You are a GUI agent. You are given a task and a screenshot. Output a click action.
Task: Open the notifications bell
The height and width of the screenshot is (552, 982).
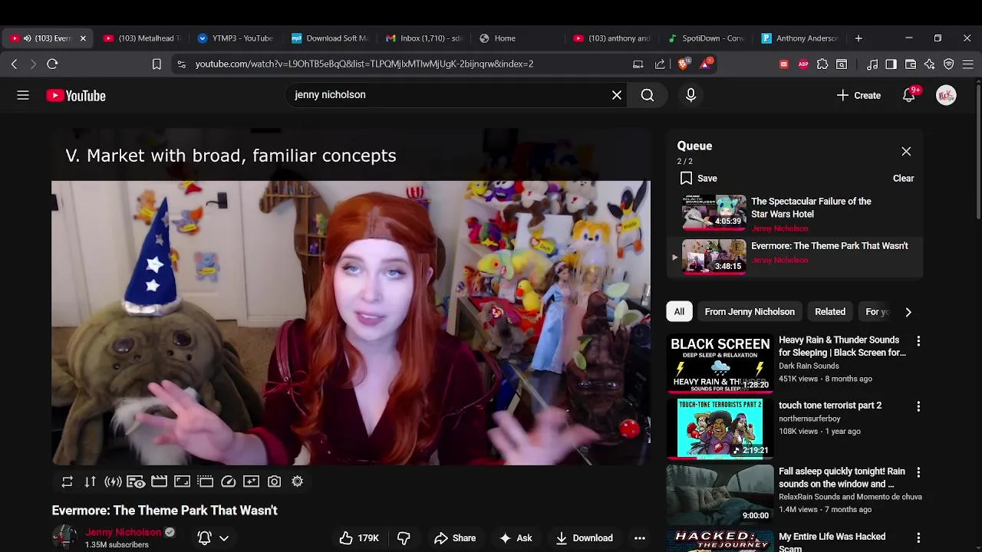tap(909, 95)
